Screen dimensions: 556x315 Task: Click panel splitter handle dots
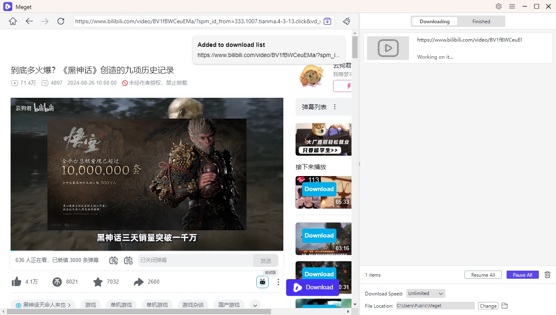click(359, 164)
